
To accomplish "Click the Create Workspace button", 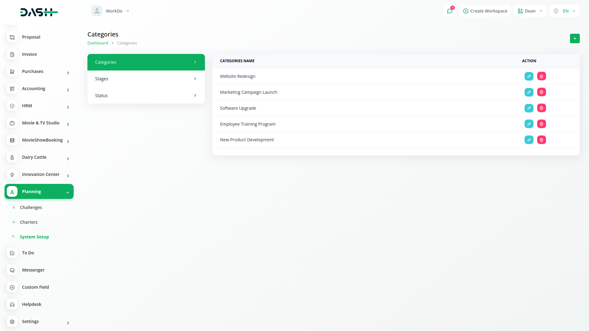I will (x=485, y=11).
